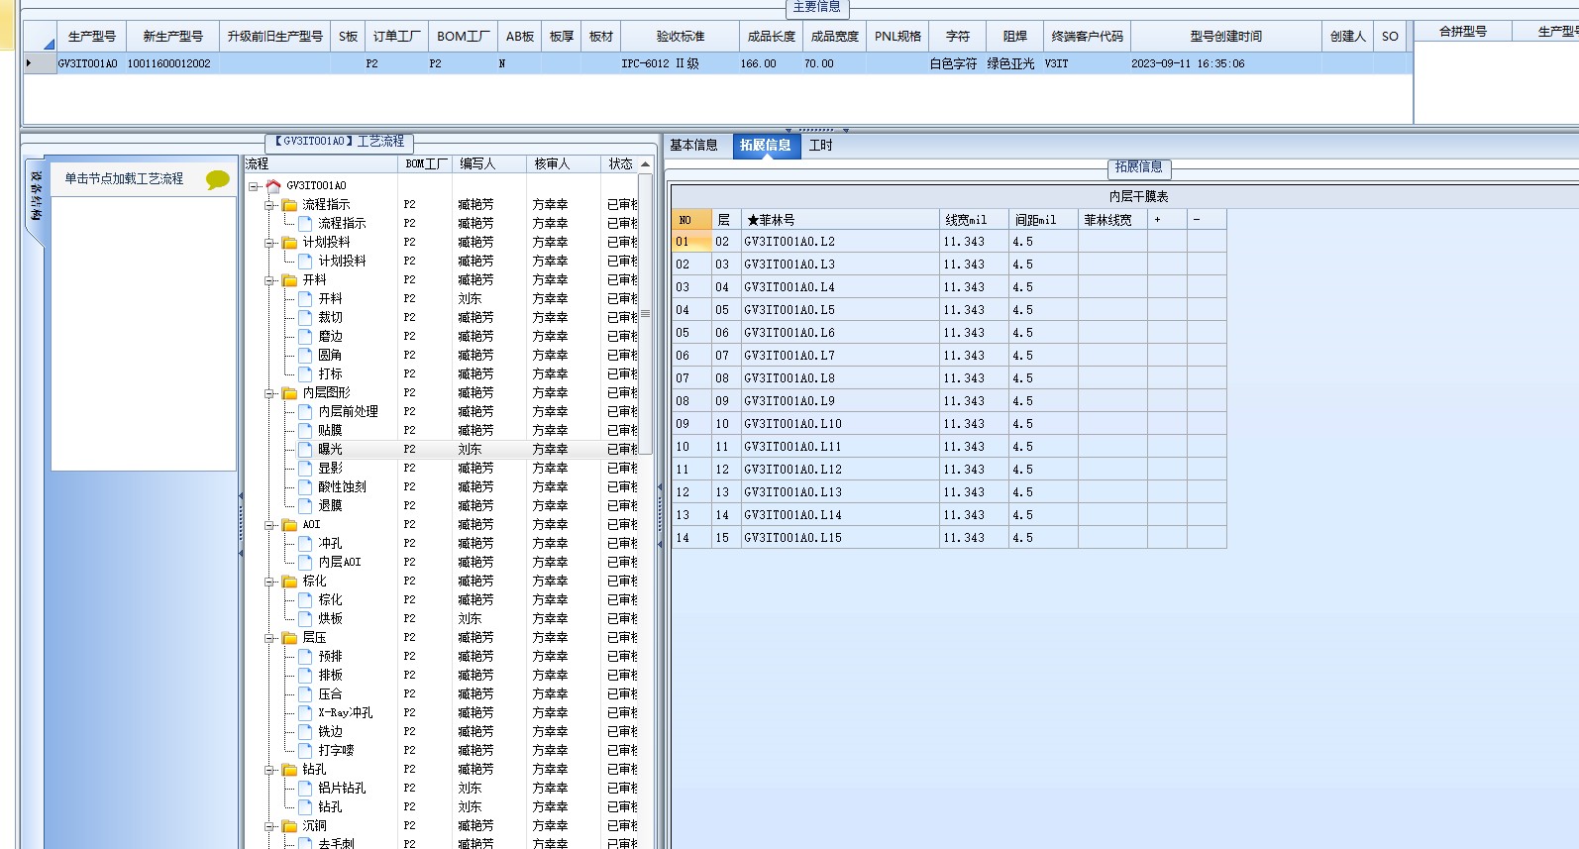Click the document icon beside 退膜

click(306, 505)
